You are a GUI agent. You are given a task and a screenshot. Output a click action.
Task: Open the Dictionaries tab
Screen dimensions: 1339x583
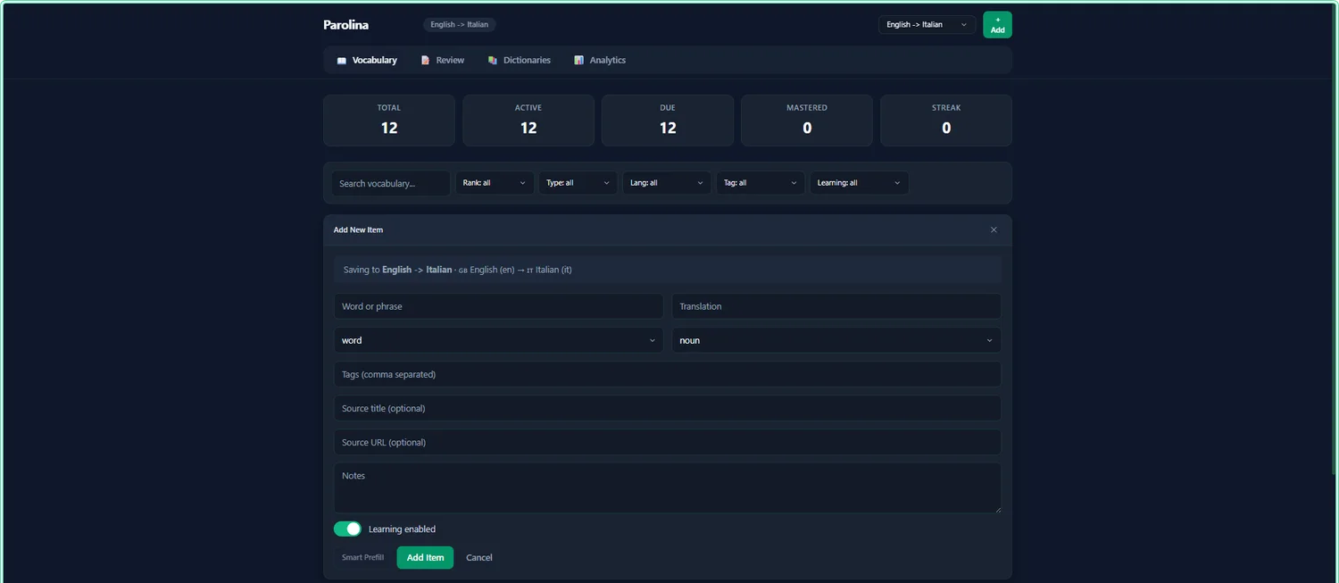520,61
